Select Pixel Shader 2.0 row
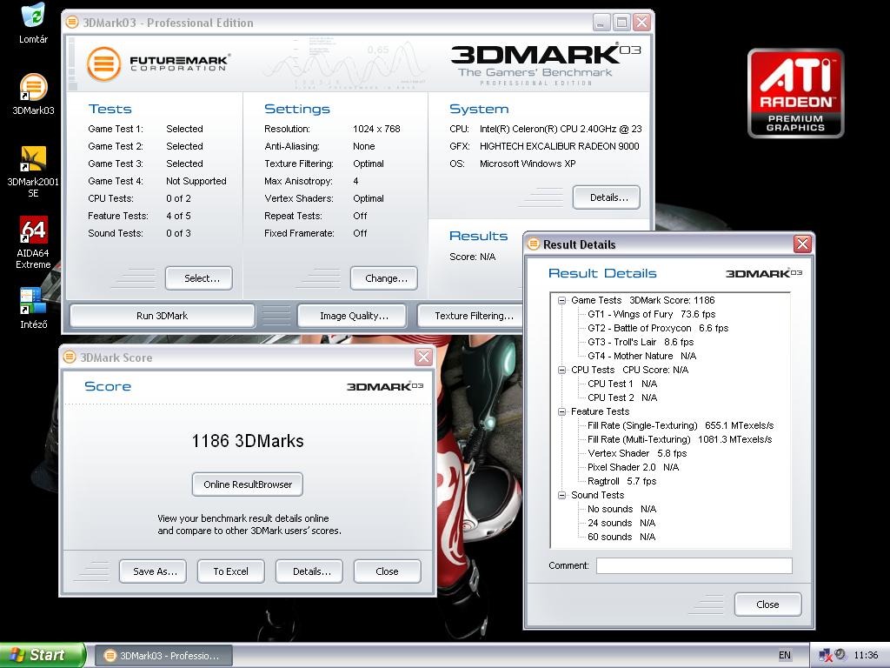The width and height of the screenshot is (890, 668). pos(633,467)
